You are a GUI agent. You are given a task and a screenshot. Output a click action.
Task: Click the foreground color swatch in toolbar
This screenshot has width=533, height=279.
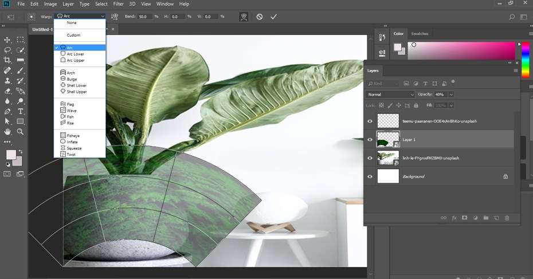tap(11, 155)
